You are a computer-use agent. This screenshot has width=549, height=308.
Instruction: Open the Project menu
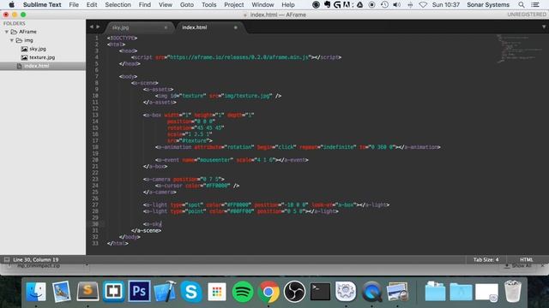click(x=234, y=5)
